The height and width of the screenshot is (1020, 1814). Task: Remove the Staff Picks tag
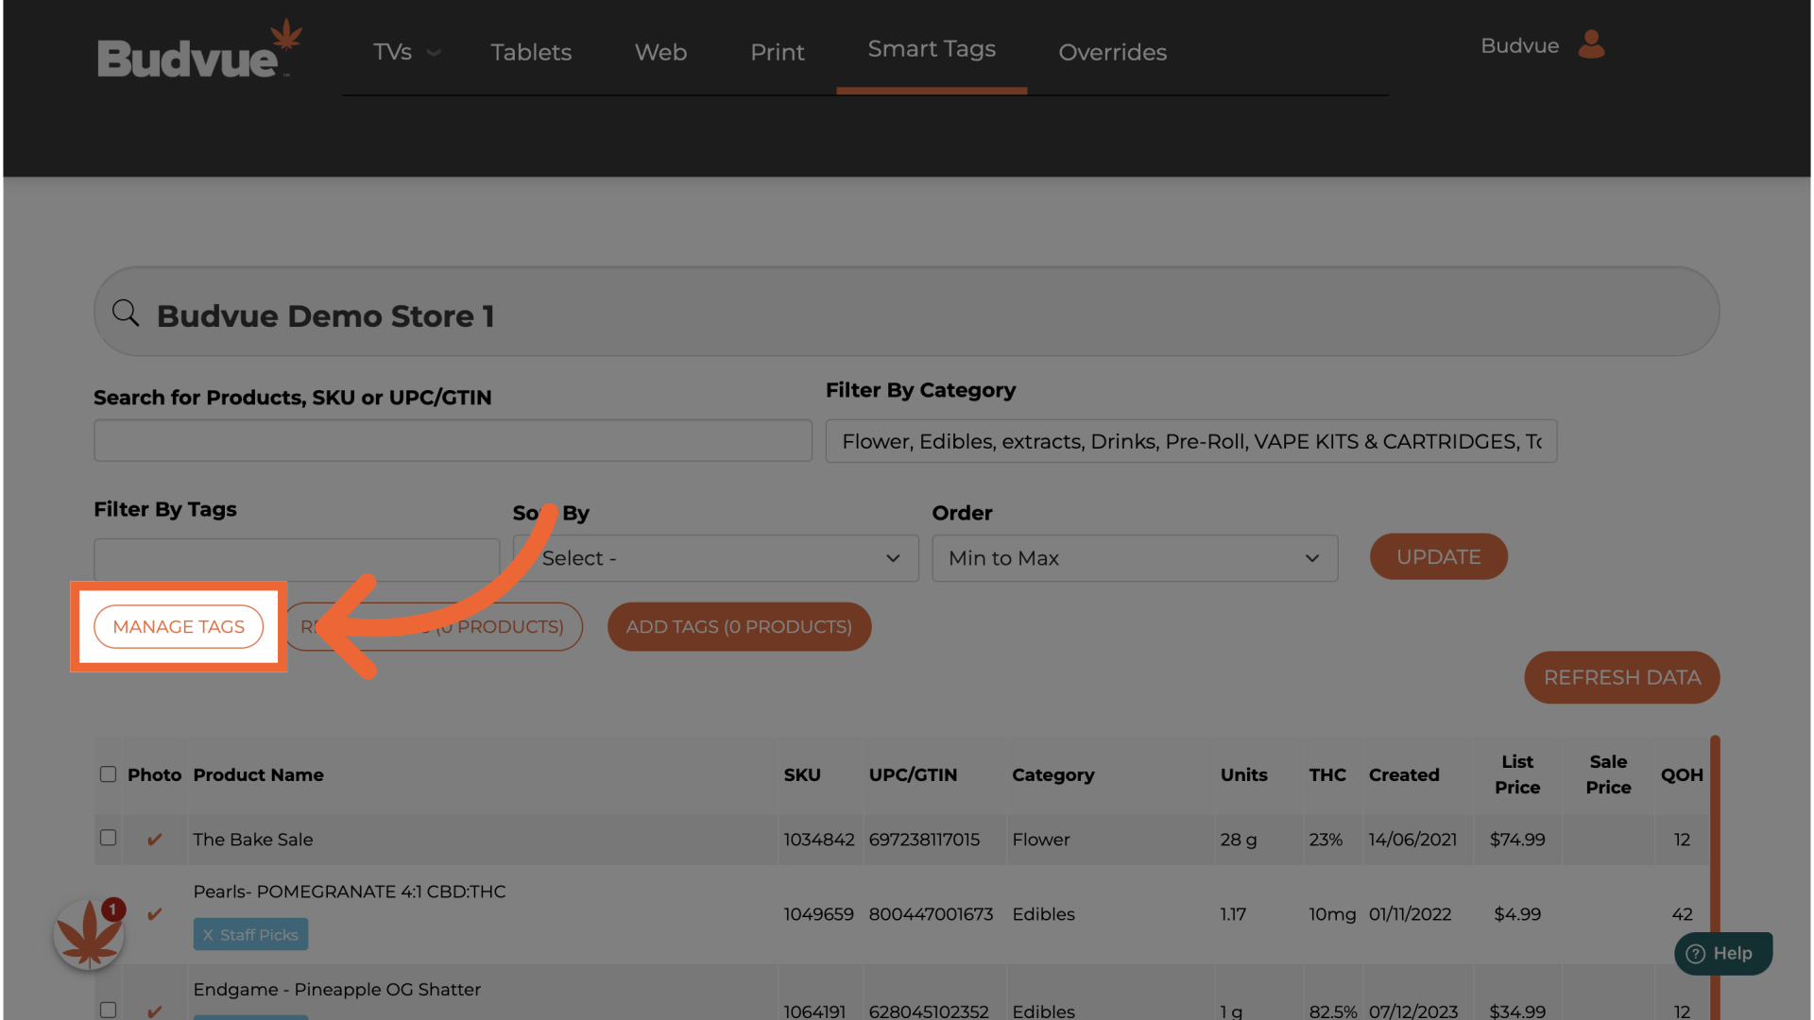(208, 935)
